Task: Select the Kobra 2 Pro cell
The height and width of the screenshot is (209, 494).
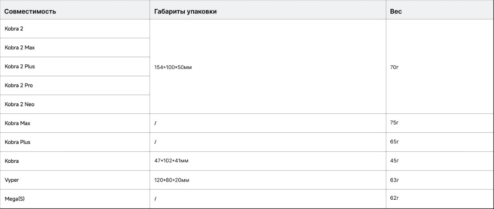Action: (x=19, y=86)
